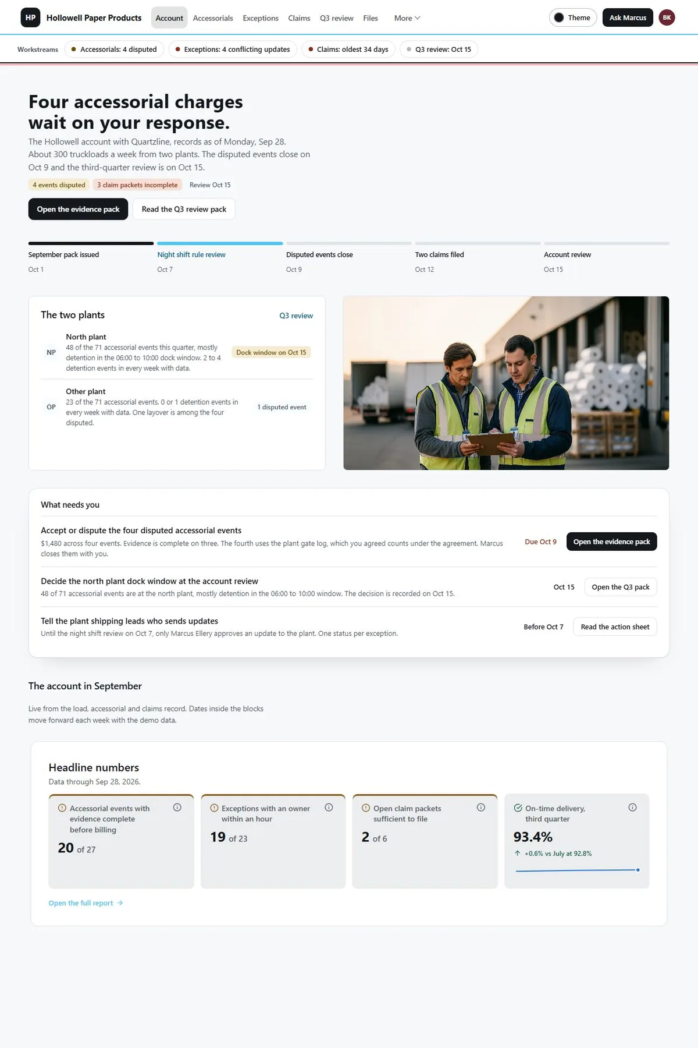Click Open the Q3 pack button
The image size is (698, 1048).
pos(621,587)
